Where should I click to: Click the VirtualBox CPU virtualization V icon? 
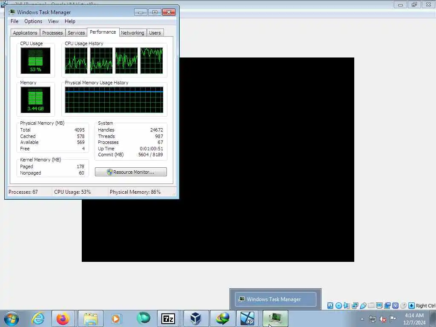coord(395,306)
